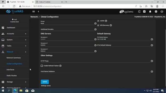The height and width of the screenshot is (93, 166).
Task: Click the IPv4 Default Gateway field
Action: point(124,39)
